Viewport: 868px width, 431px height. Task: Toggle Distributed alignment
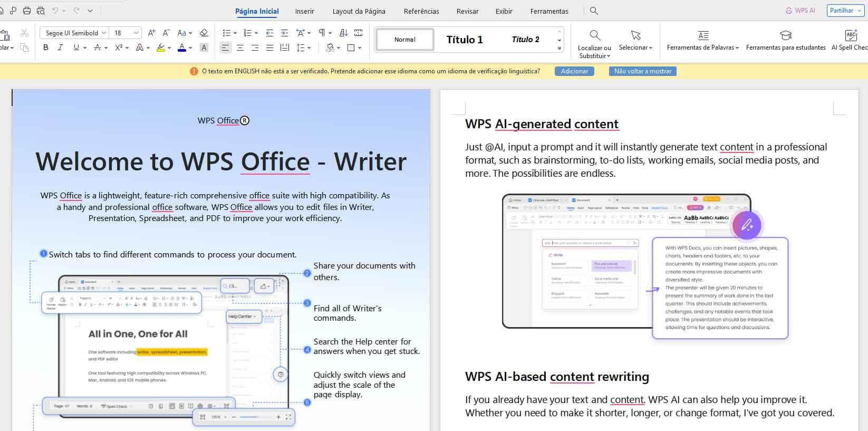tap(284, 47)
